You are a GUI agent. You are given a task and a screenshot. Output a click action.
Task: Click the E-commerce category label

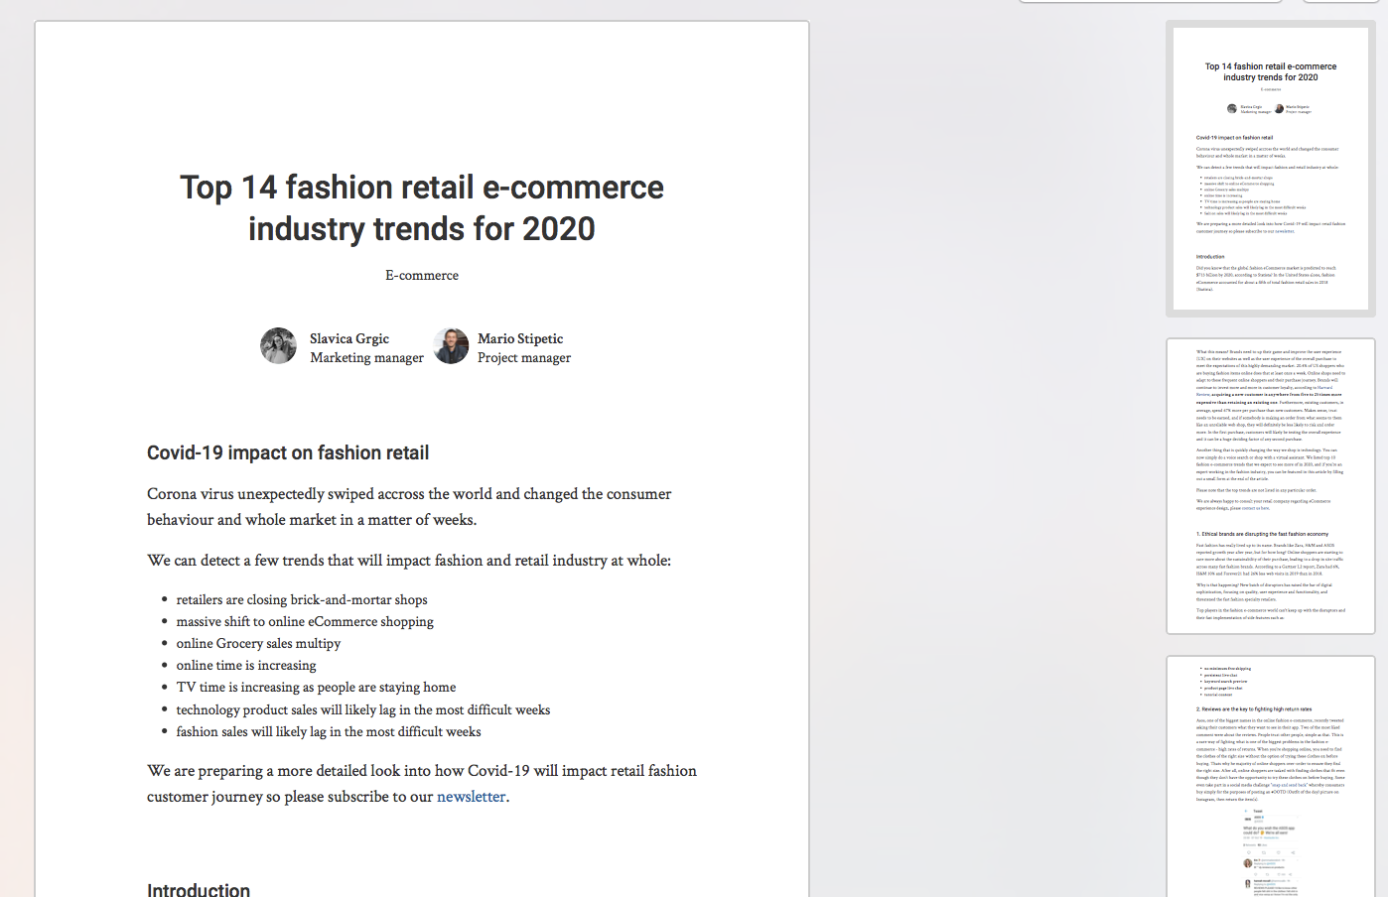pos(422,276)
